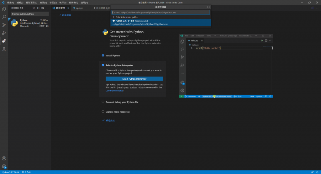The image size is (321, 174).
Task: Open errors and warnings status item
Action: click(x=26, y=172)
